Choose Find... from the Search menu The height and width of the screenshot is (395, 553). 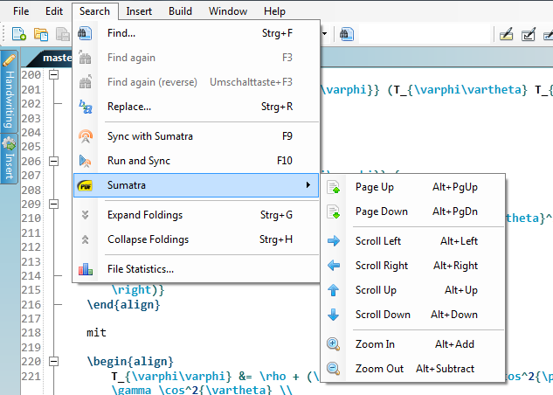point(196,33)
